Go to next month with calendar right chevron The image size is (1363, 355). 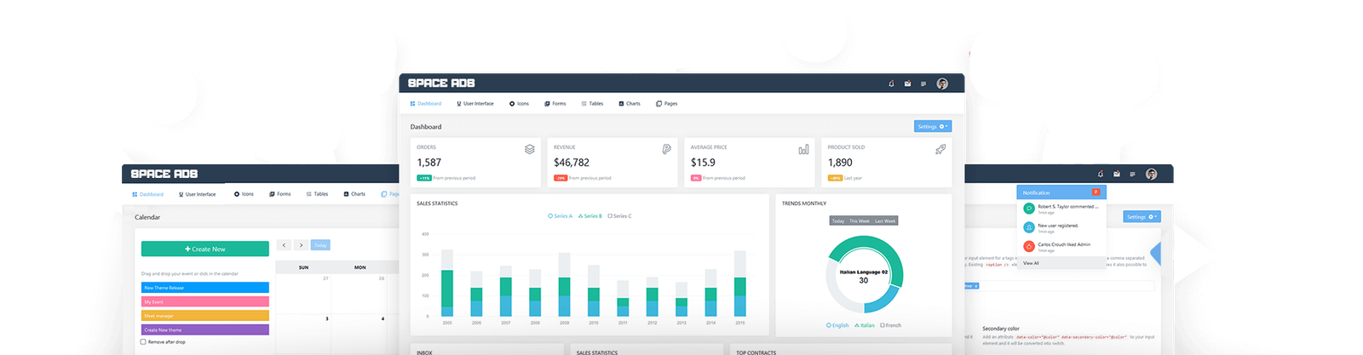pyautogui.click(x=301, y=245)
